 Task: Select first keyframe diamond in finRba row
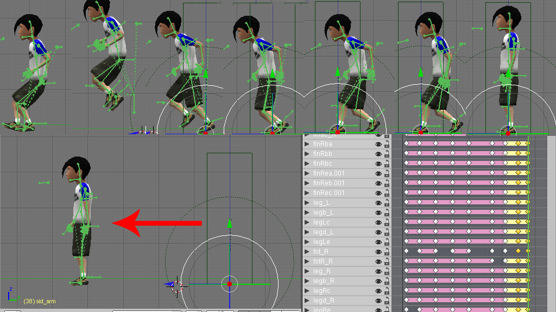tap(406, 143)
